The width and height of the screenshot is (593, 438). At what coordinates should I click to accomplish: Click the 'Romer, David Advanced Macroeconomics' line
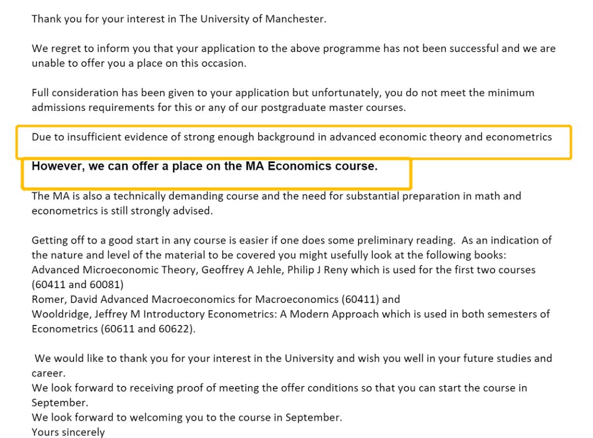(x=216, y=299)
